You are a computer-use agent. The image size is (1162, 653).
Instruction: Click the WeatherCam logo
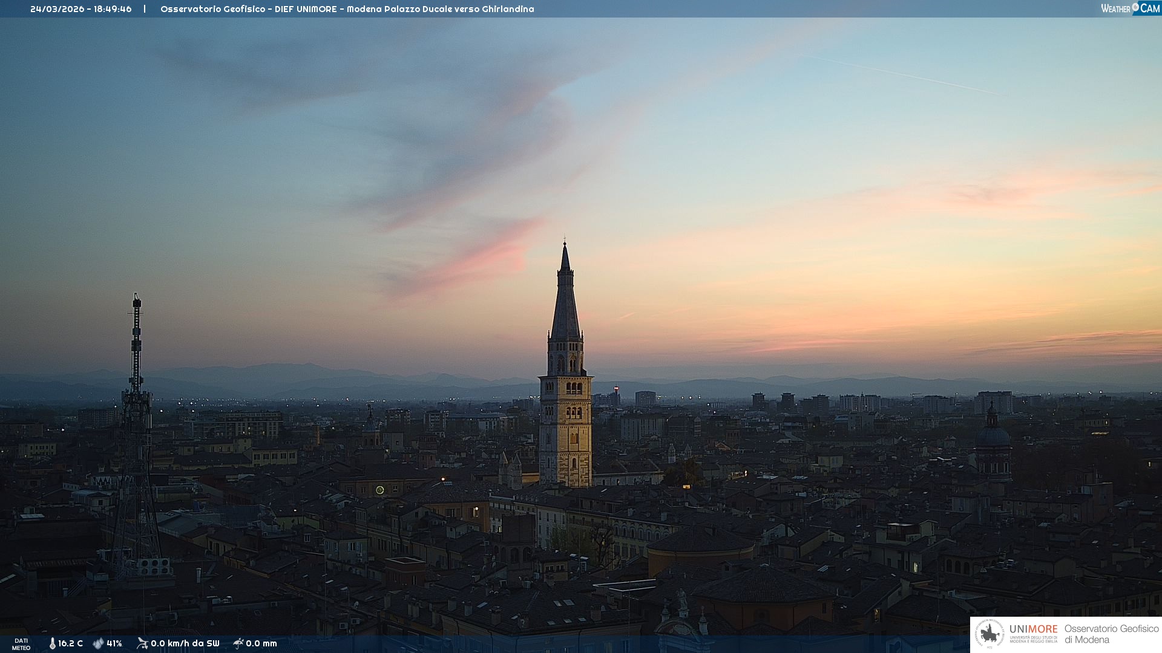tap(1130, 8)
